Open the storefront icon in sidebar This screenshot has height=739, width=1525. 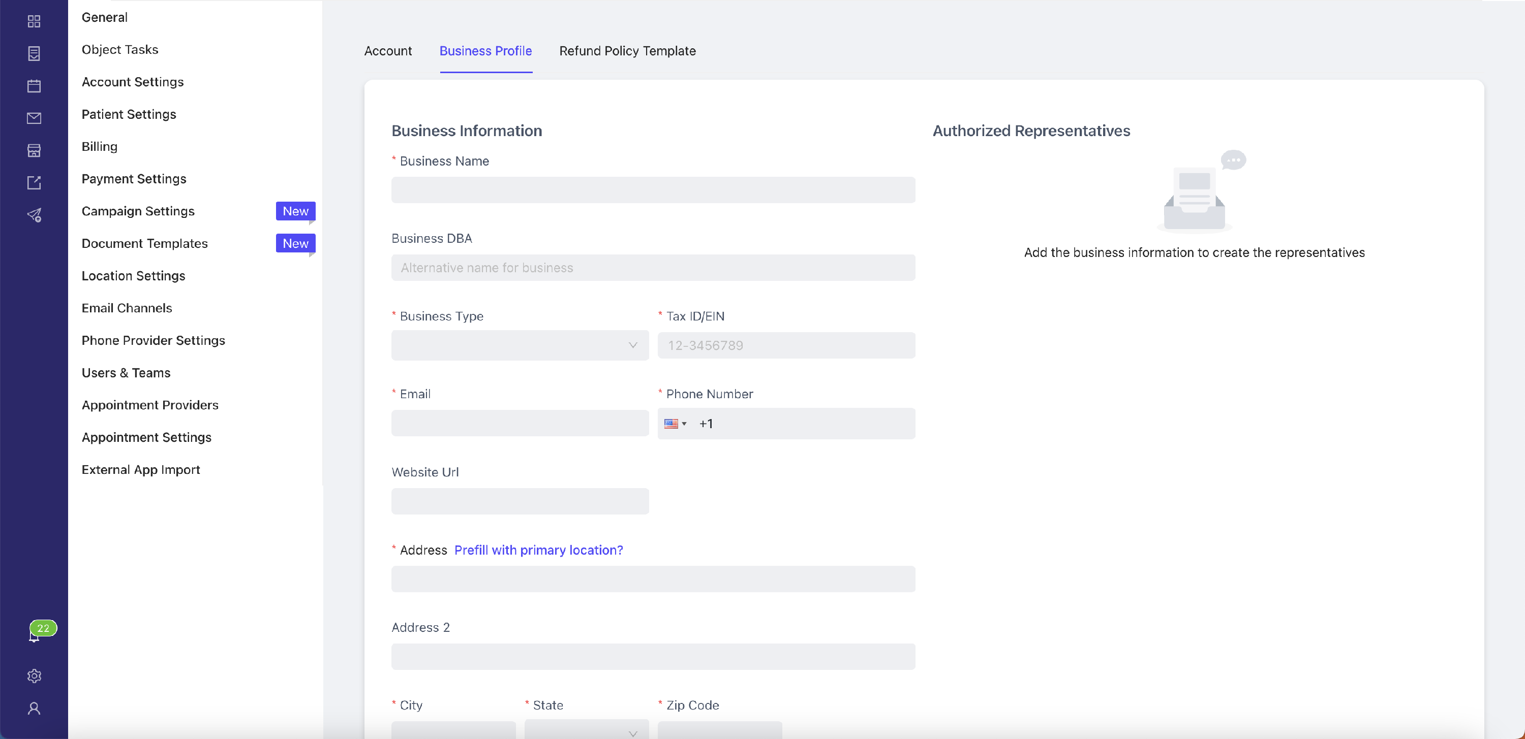[34, 150]
